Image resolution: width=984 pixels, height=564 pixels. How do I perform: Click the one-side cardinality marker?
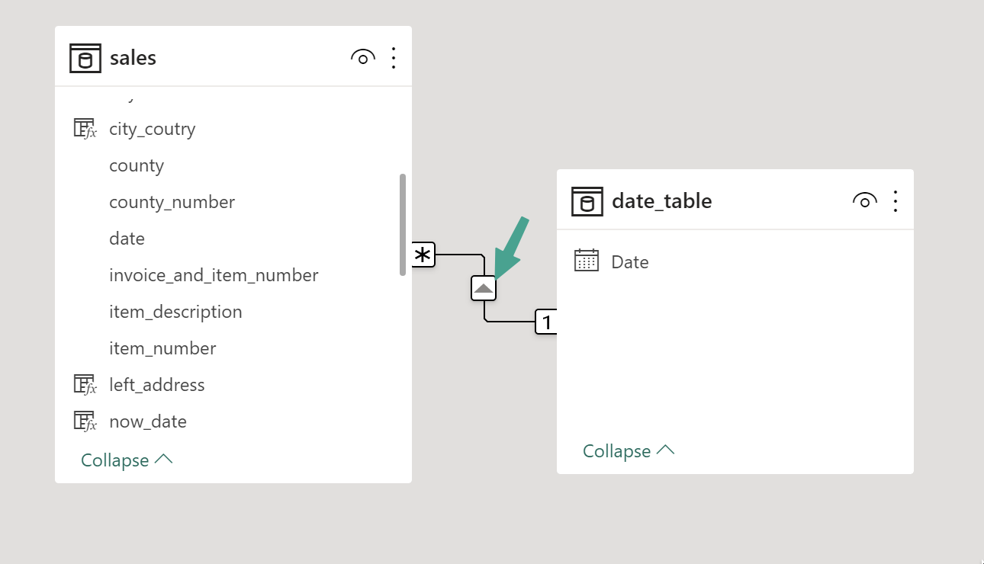(546, 322)
